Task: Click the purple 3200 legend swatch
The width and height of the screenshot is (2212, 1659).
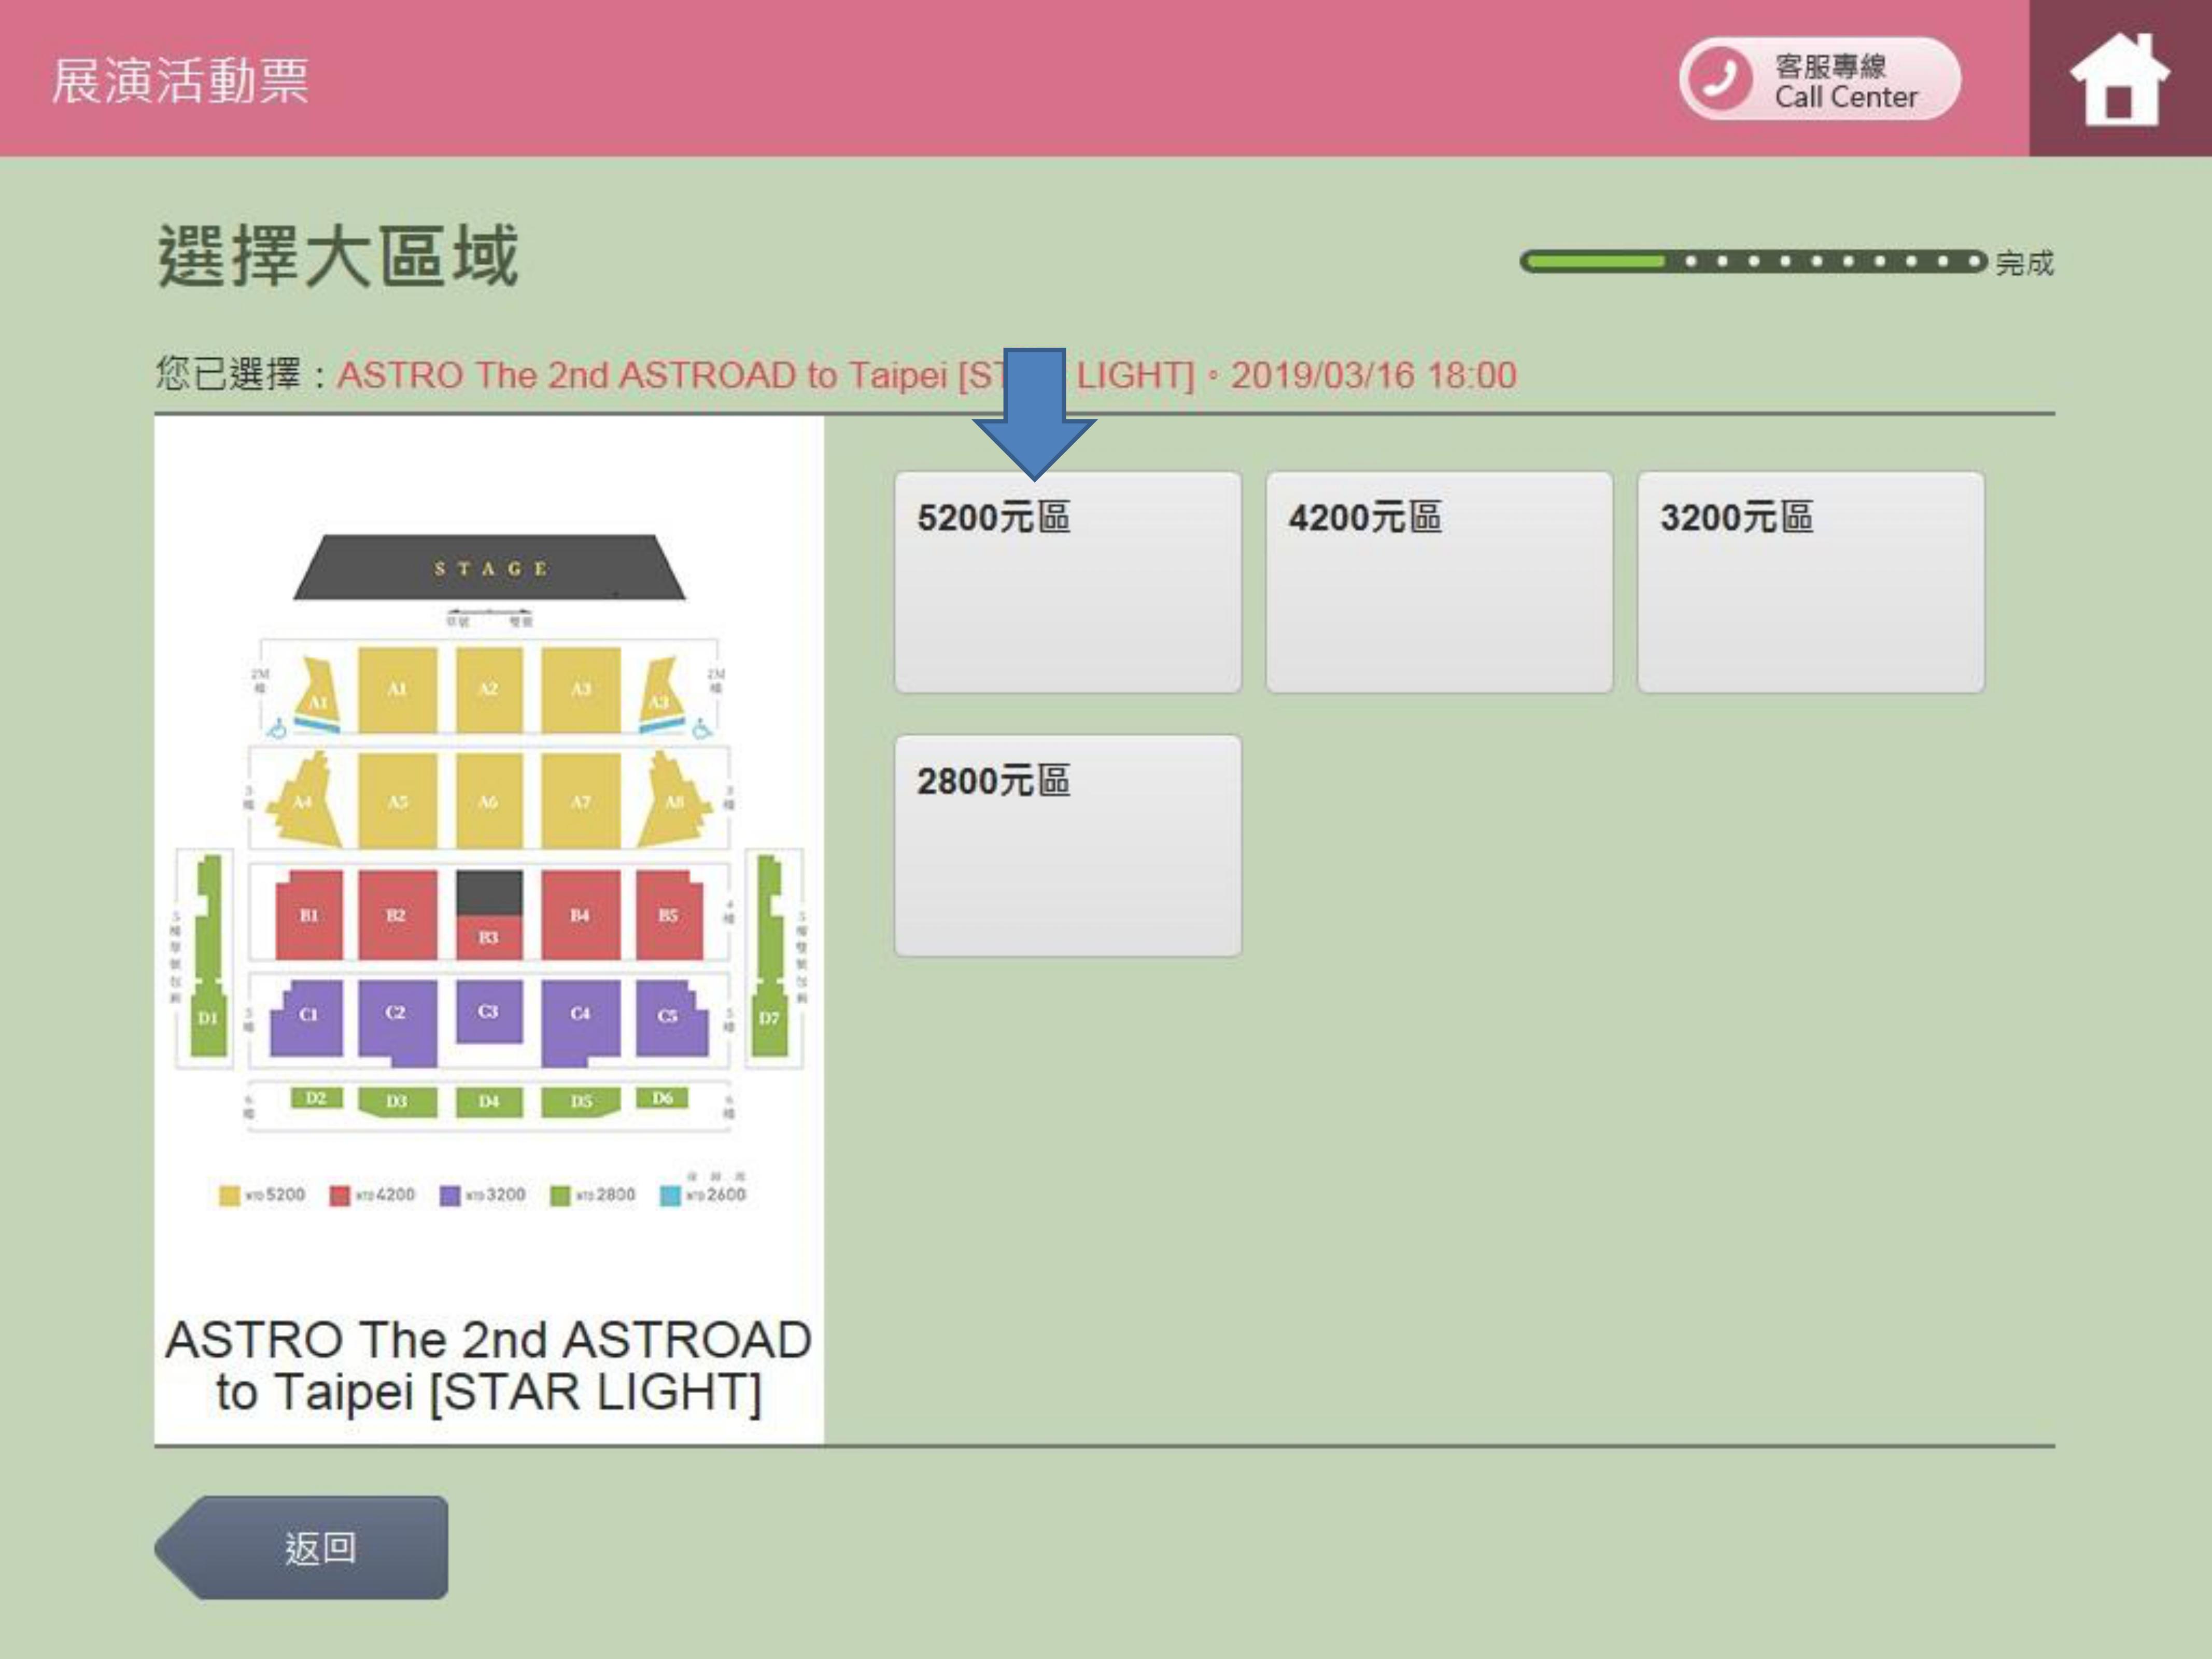Action: pyautogui.click(x=450, y=1195)
